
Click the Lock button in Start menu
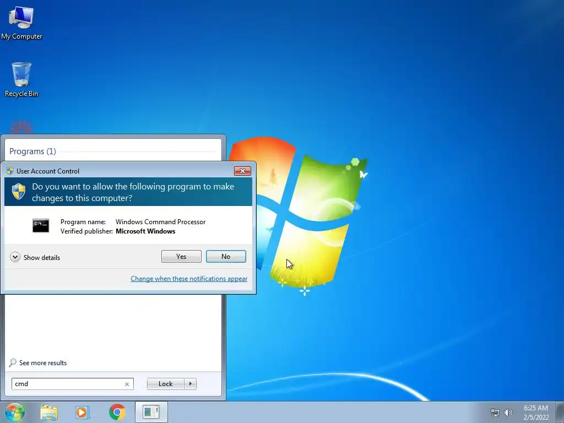(x=165, y=384)
